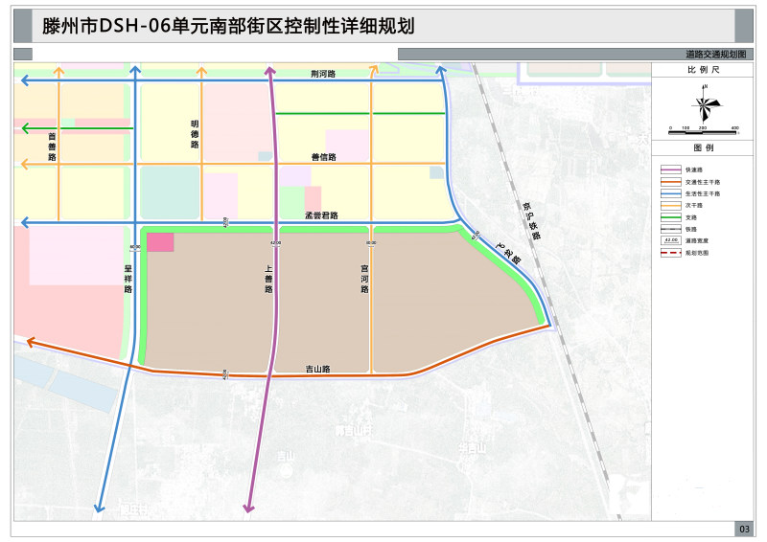Click the blue arrowhead at south end of 呈祥路

(100, 508)
